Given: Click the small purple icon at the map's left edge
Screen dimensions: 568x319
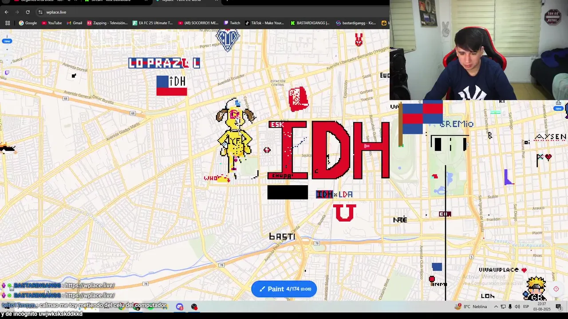Looking at the screenshot, I should point(7,72).
